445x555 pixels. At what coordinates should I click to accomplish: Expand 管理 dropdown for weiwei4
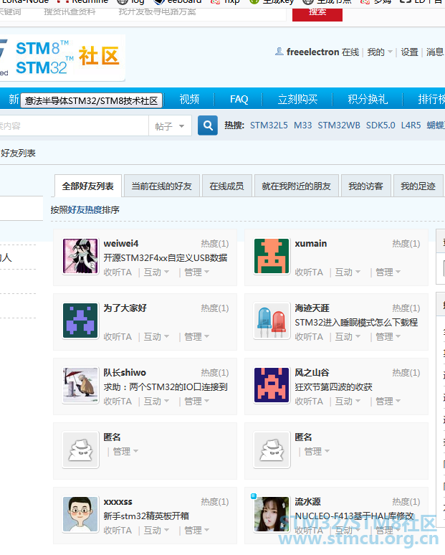click(x=196, y=272)
